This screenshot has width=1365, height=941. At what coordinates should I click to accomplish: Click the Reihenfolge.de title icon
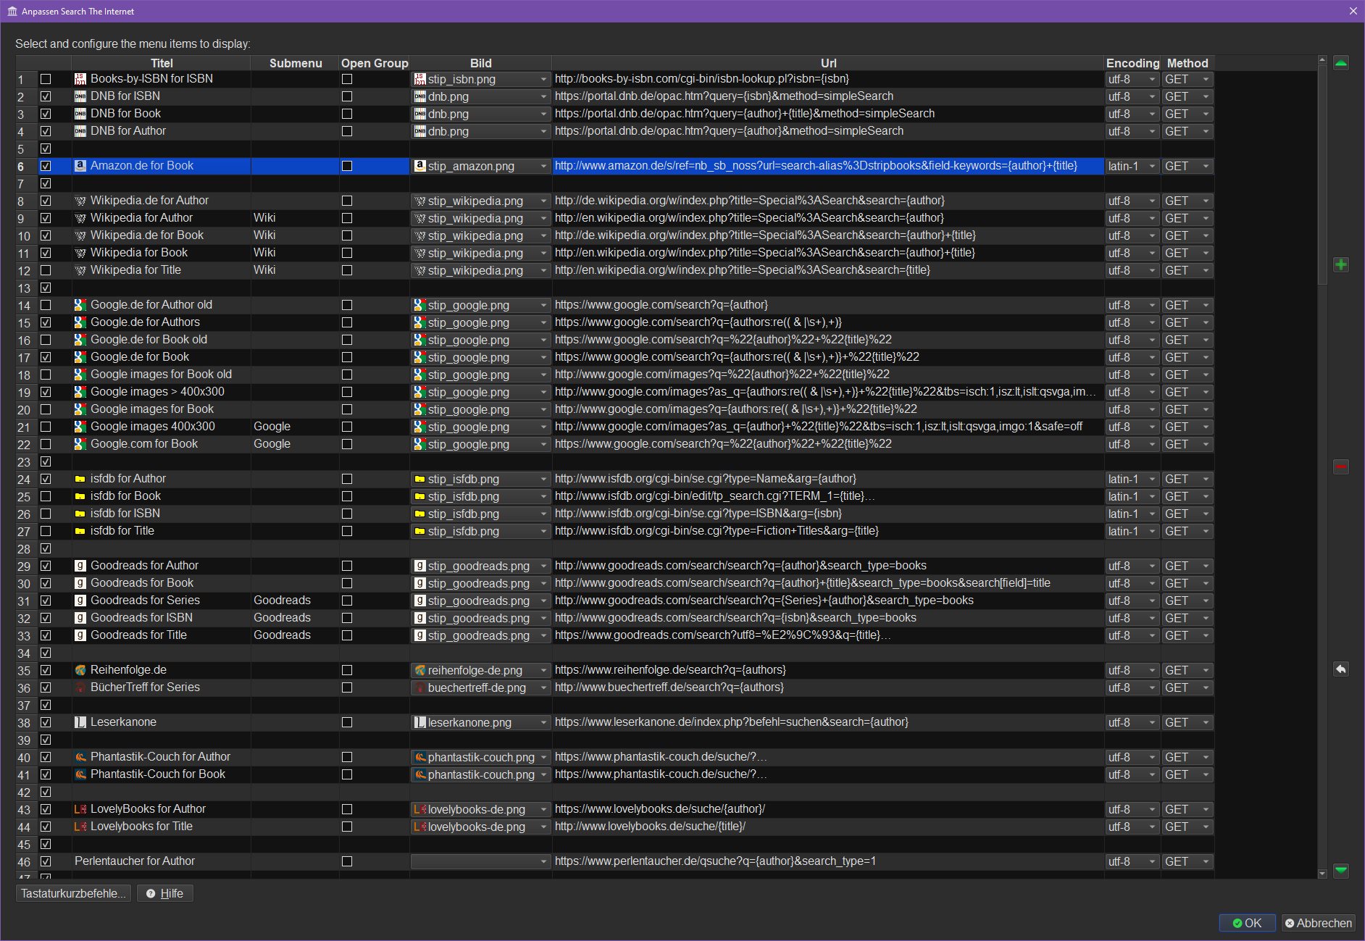pyautogui.click(x=80, y=670)
